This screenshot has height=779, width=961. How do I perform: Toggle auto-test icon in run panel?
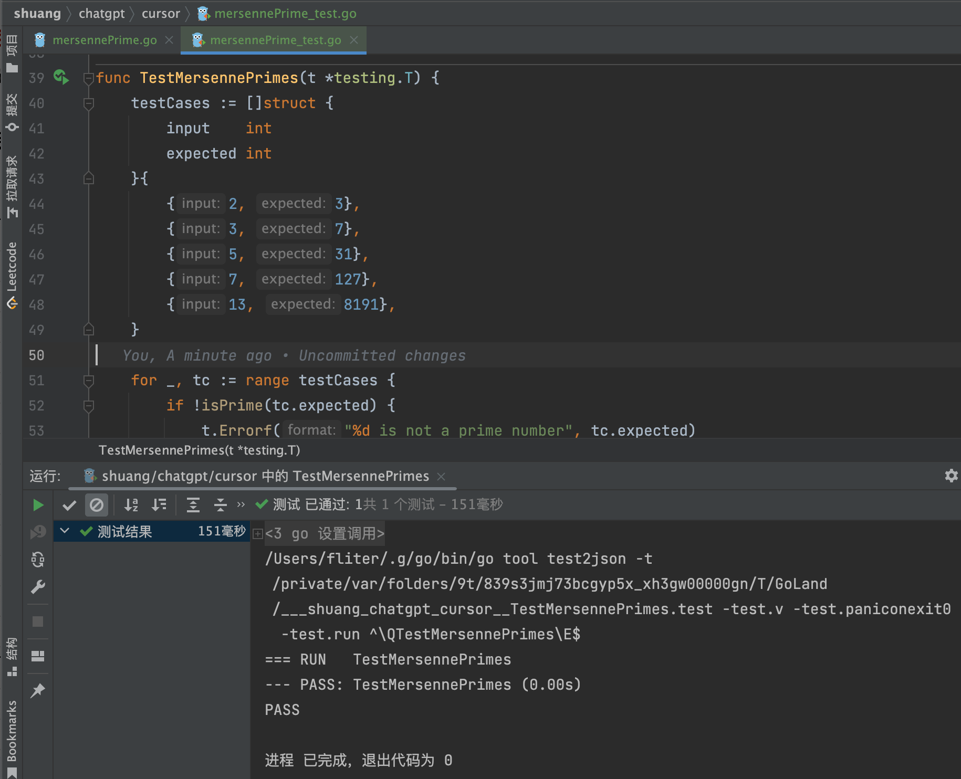tap(38, 560)
